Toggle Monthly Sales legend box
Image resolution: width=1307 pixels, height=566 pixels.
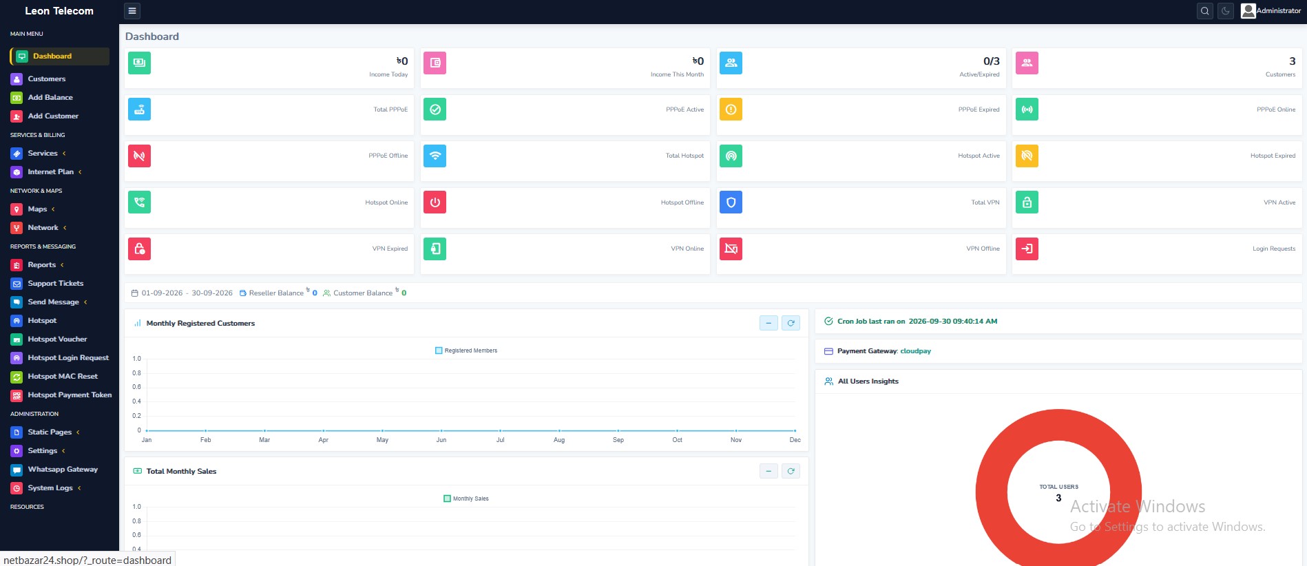click(447, 499)
